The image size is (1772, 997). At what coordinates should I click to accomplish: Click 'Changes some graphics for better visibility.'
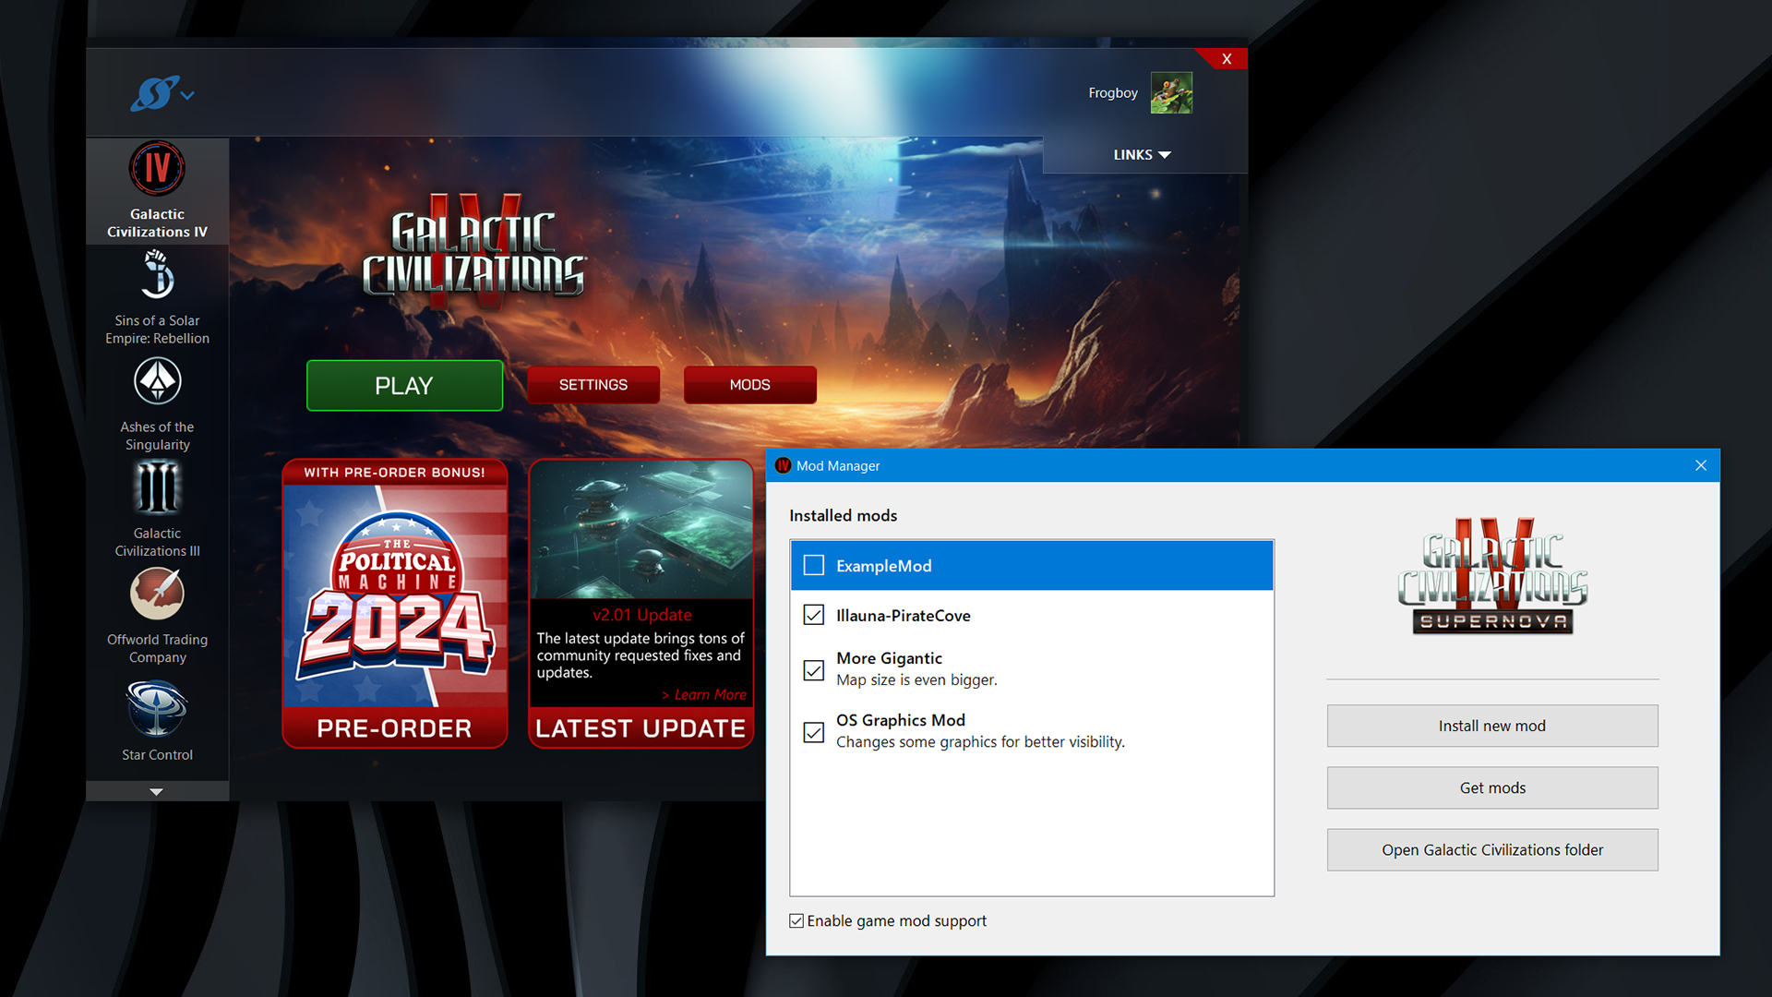pos(980,742)
